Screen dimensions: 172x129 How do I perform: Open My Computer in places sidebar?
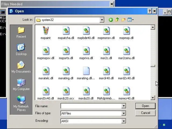[21, 84]
